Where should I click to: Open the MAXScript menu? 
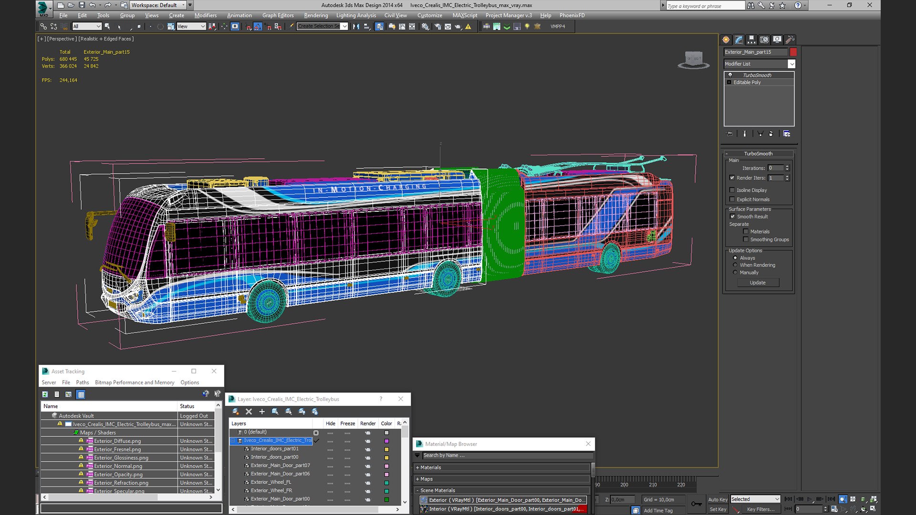[465, 15]
